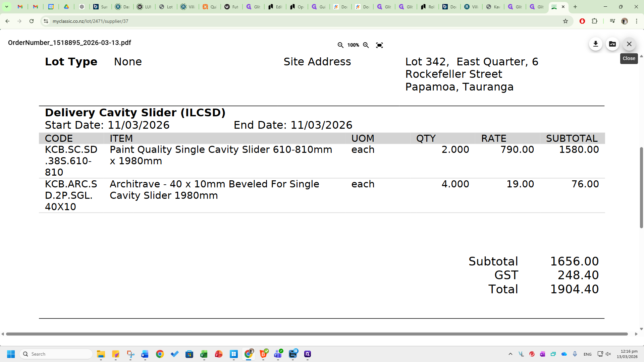Switch to the Sun browser tab
The width and height of the screenshot is (644, 362).
click(101, 7)
